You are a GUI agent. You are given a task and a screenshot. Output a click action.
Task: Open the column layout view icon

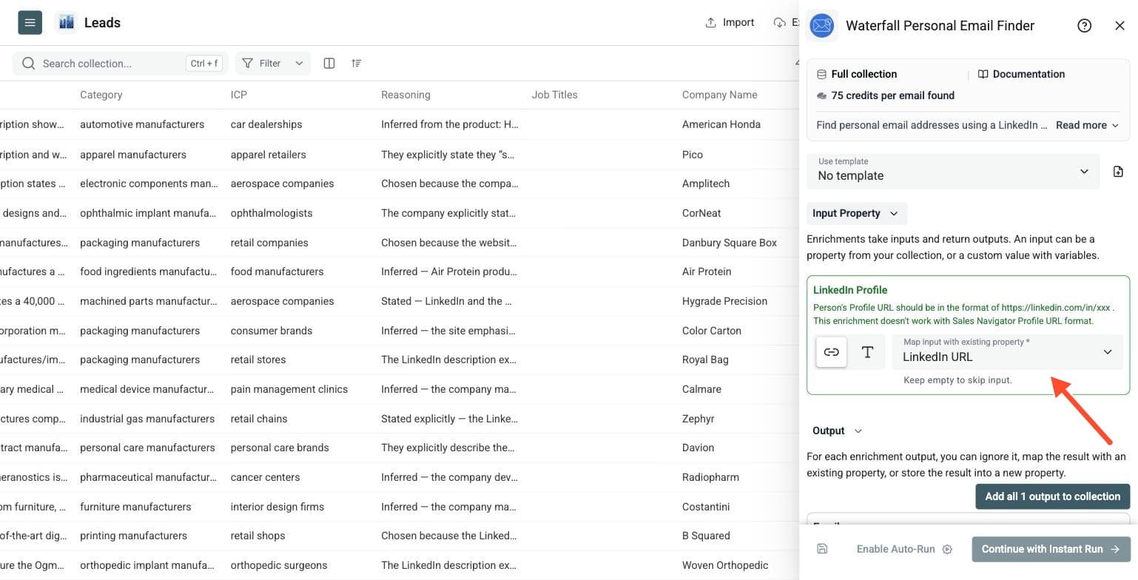click(x=329, y=64)
